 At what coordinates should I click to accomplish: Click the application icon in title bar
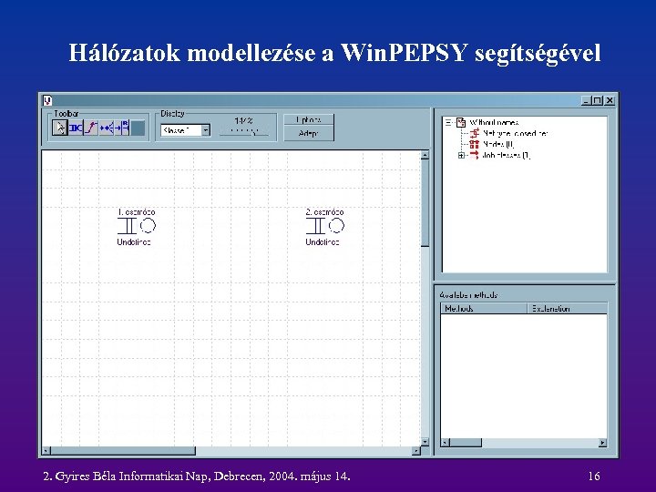click(x=47, y=100)
